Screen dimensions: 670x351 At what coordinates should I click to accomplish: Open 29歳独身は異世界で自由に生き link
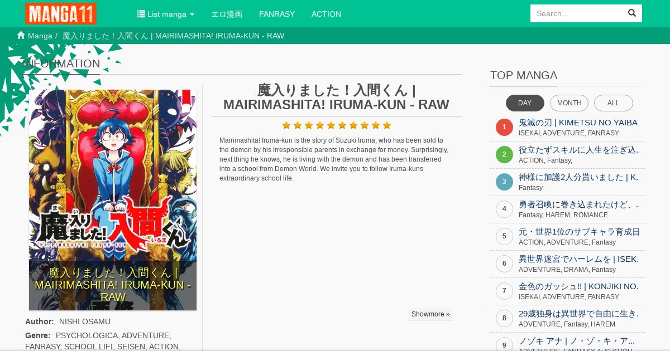coord(578,314)
